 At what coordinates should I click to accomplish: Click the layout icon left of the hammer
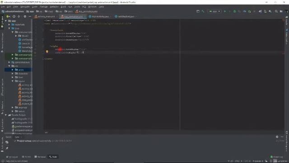click(198, 11)
